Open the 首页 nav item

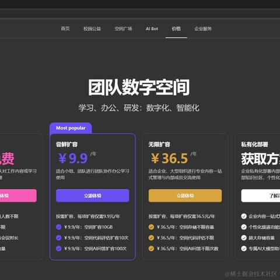[x=65, y=29]
